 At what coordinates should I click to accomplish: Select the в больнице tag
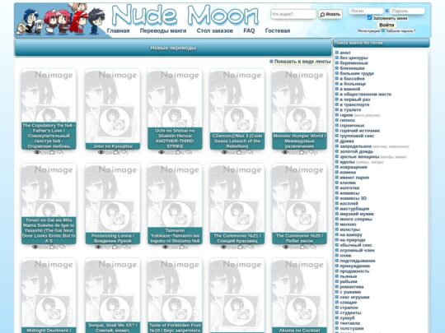(x=353, y=84)
